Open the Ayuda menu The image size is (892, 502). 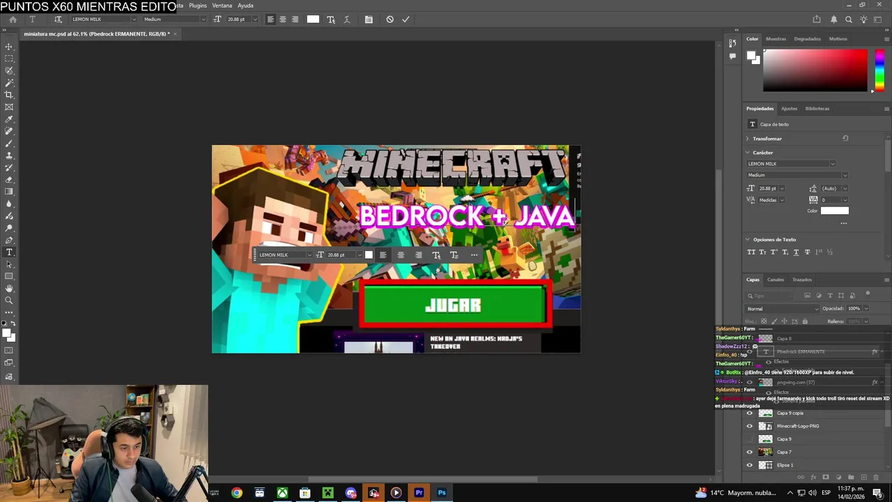tap(245, 6)
